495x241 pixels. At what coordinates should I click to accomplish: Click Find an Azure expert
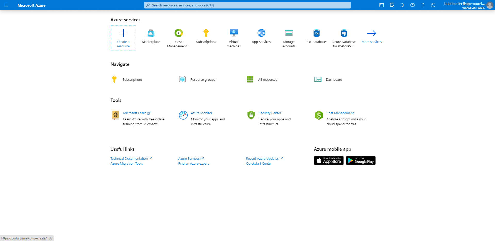pyautogui.click(x=194, y=164)
